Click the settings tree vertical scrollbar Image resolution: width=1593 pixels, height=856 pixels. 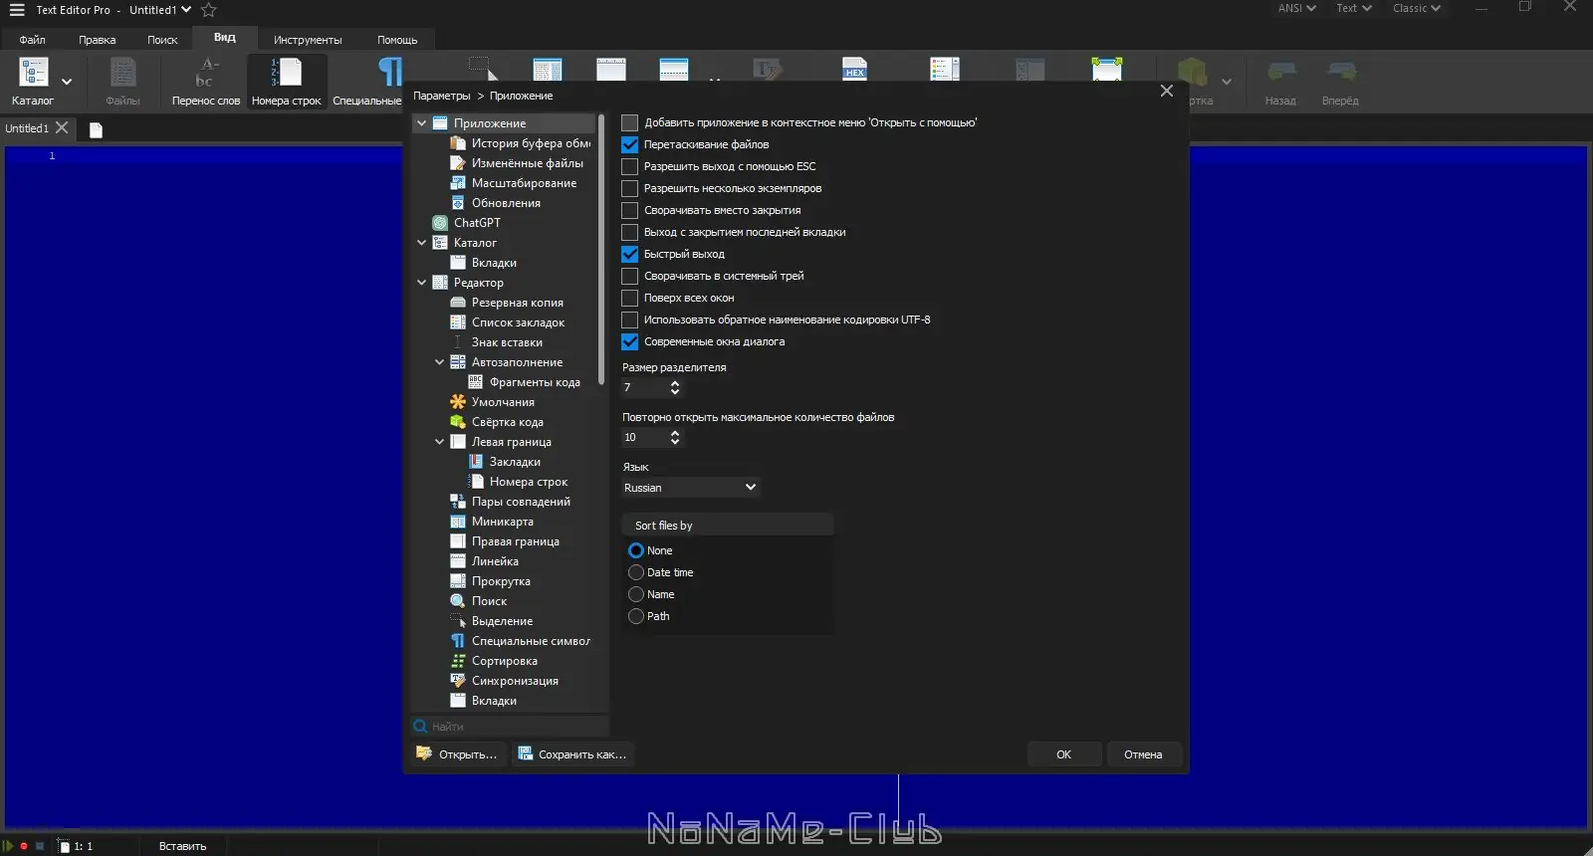601,249
